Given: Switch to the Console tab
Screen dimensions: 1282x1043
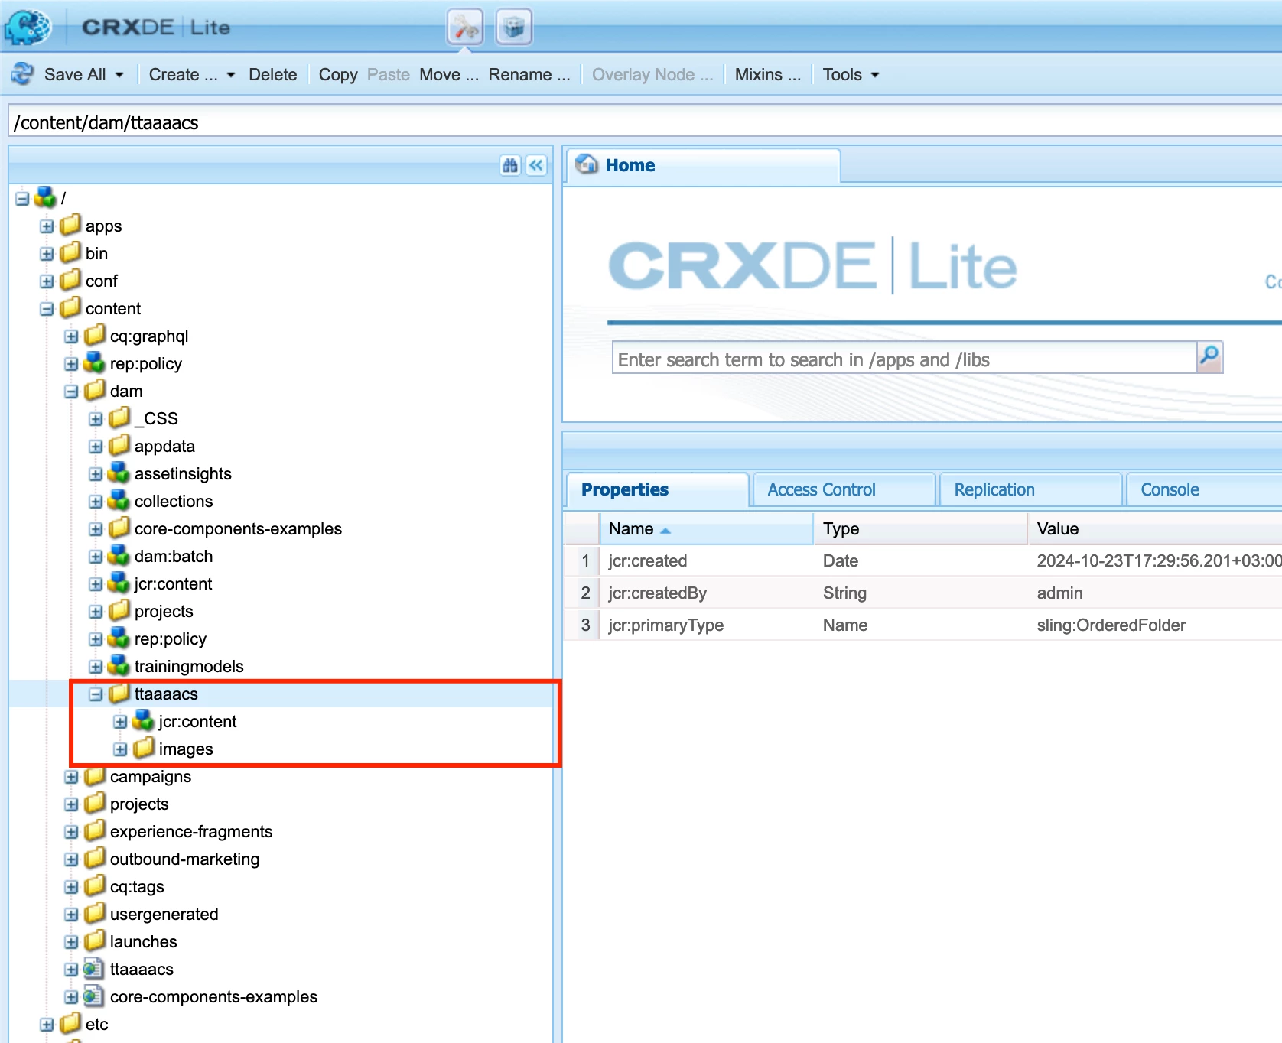Looking at the screenshot, I should [1204, 489].
